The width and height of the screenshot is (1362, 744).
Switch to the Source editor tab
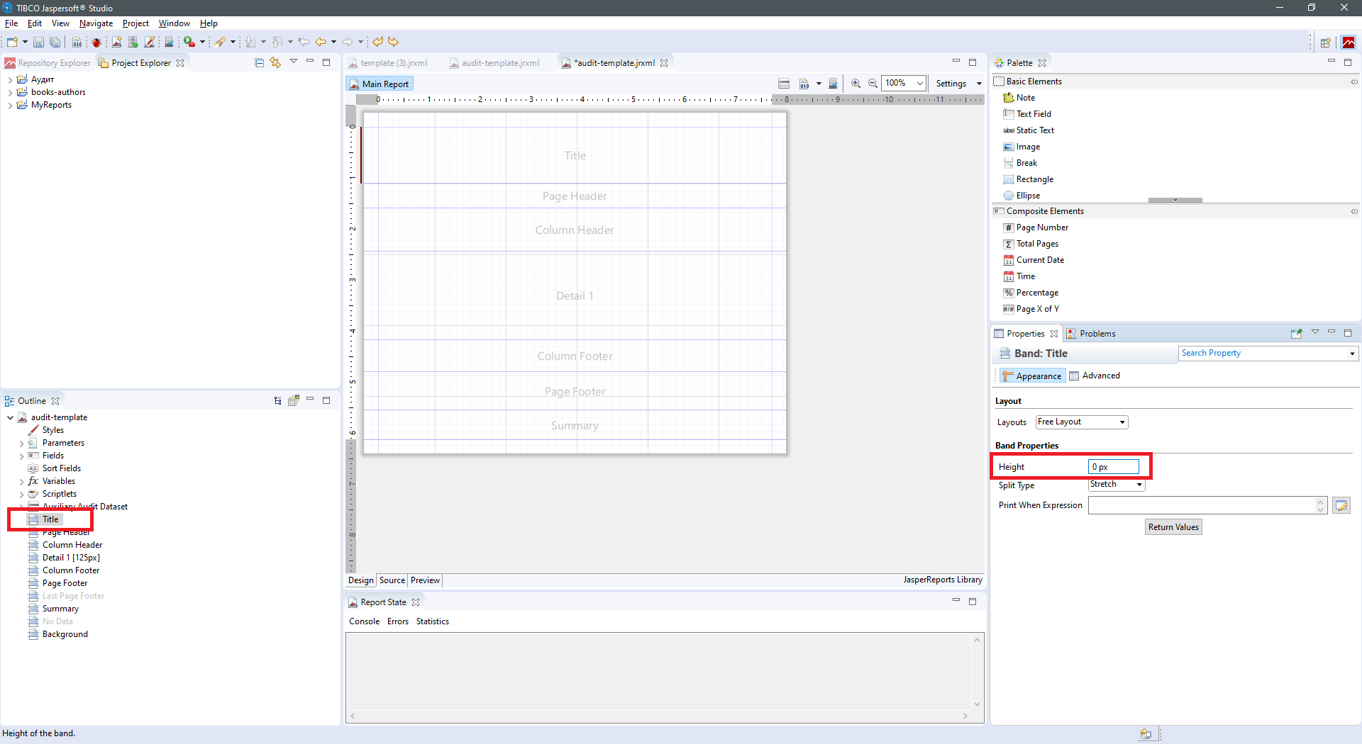click(392, 580)
